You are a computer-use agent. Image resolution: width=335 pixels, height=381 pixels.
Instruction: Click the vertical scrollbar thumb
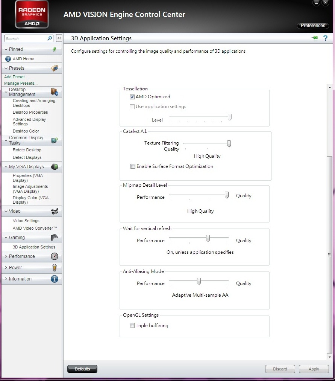click(x=329, y=255)
